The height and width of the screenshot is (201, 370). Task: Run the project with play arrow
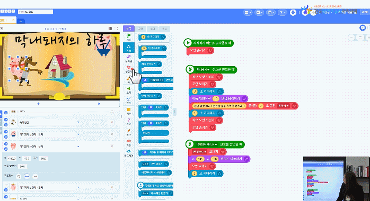[99, 104]
